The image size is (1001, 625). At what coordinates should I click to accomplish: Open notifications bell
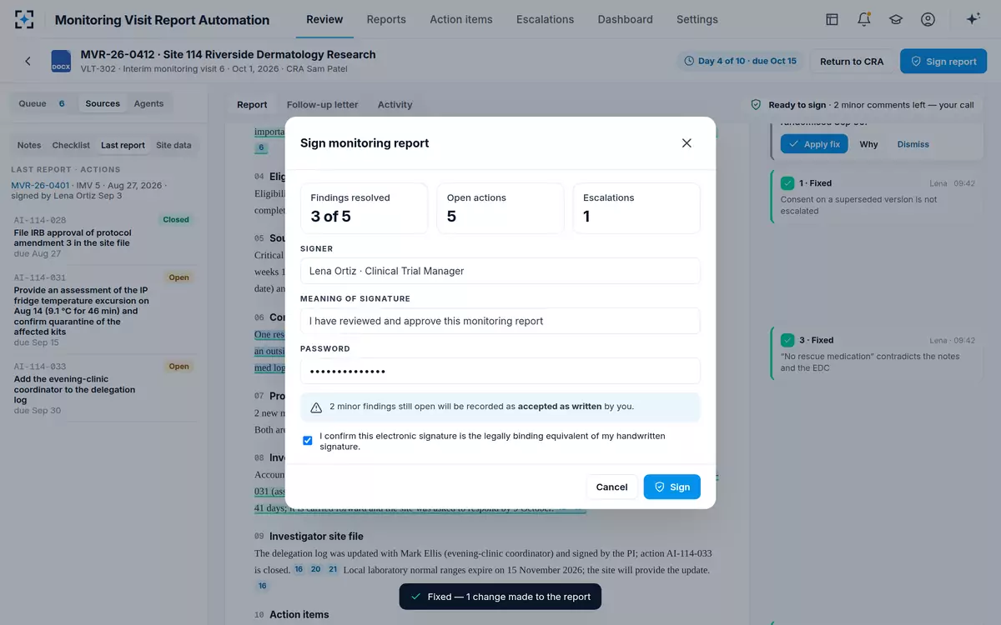[864, 19]
